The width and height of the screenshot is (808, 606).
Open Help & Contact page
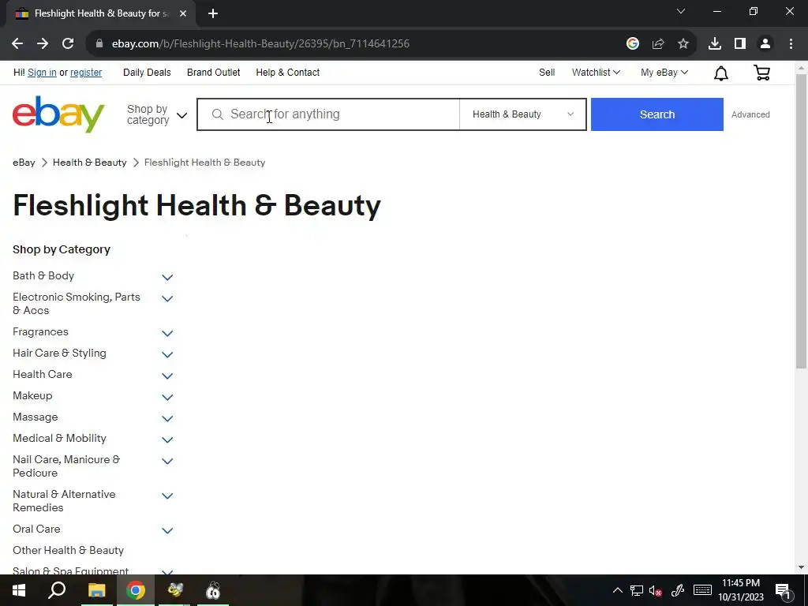(x=287, y=73)
